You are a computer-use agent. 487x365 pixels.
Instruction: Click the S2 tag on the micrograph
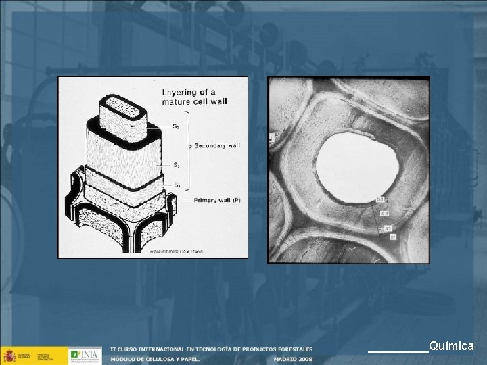coord(384,213)
